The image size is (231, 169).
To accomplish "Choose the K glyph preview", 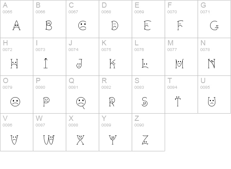I will [x=112, y=63].
